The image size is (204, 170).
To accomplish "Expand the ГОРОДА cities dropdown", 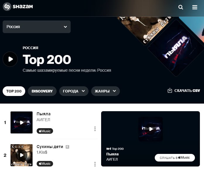I will pyautogui.click(x=74, y=91).
